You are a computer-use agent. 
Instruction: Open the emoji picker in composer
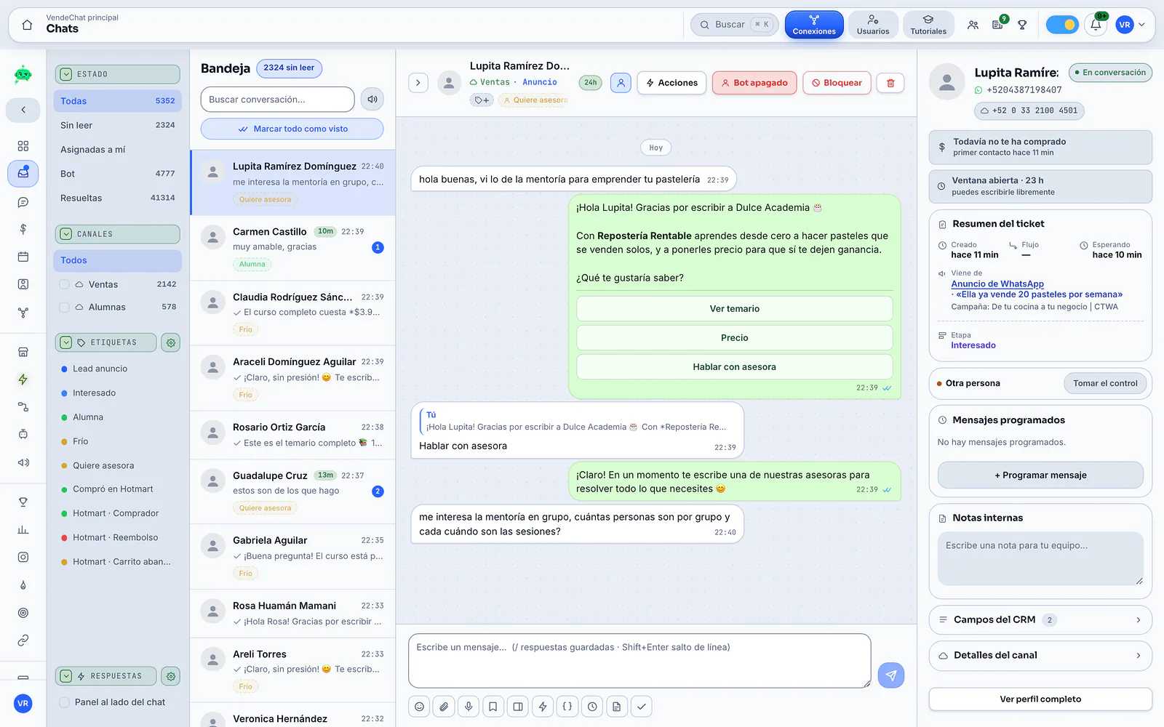pyautogui.click(x=419, y=707)
